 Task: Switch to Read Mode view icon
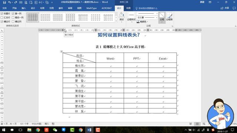pyautogui.click(x=191, y=124)
